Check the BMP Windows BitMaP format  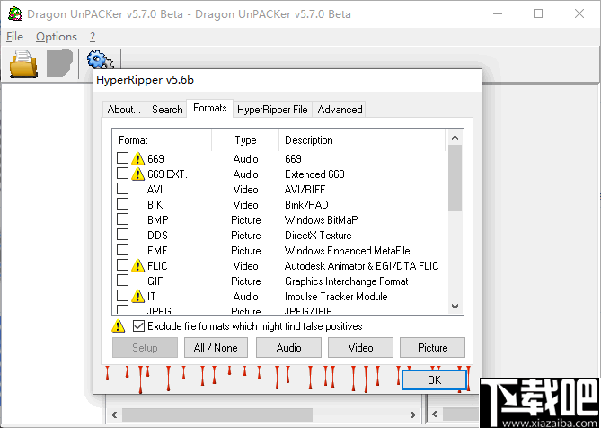[x=123, y=219]
